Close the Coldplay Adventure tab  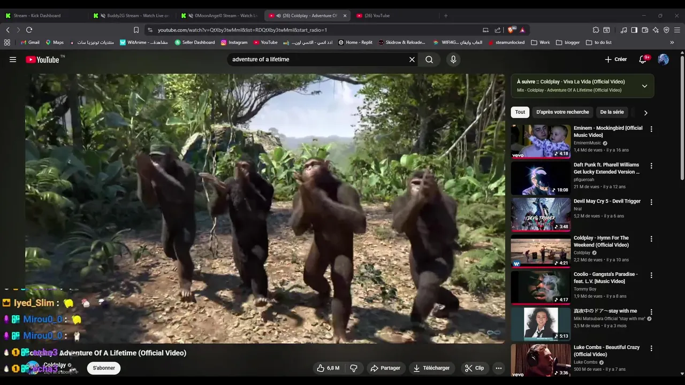(x=345, y=16)
